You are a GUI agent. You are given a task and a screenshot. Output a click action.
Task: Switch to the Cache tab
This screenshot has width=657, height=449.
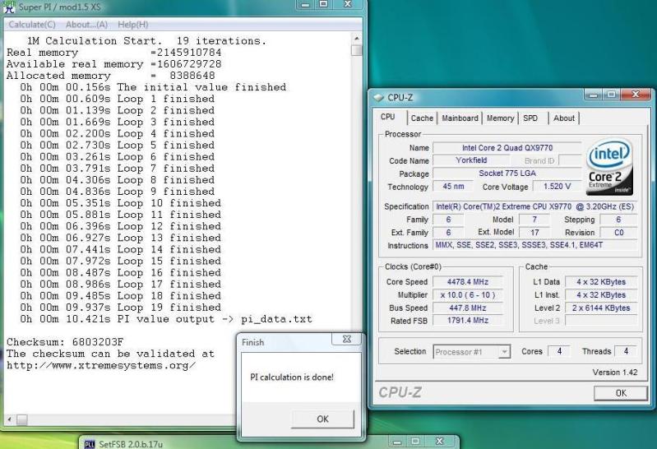[422, 118]
